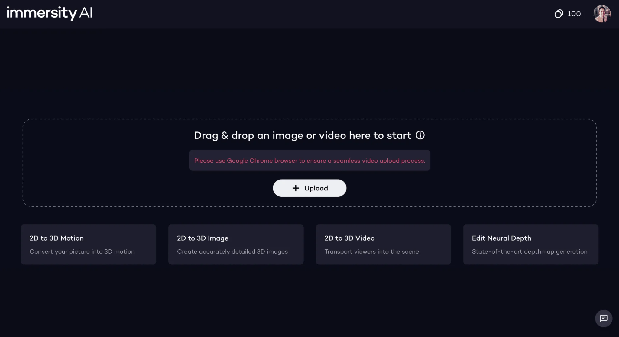Click 'Create accurately detailed 3D images' text
This screenshot has width=619, height=337.
click(232, 251)
